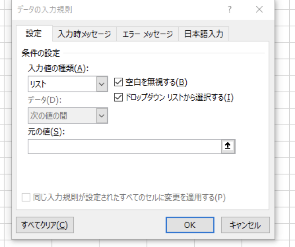Click inside the 元の値 input field
Screen dimensions: 295x247
tap(125, 146)
